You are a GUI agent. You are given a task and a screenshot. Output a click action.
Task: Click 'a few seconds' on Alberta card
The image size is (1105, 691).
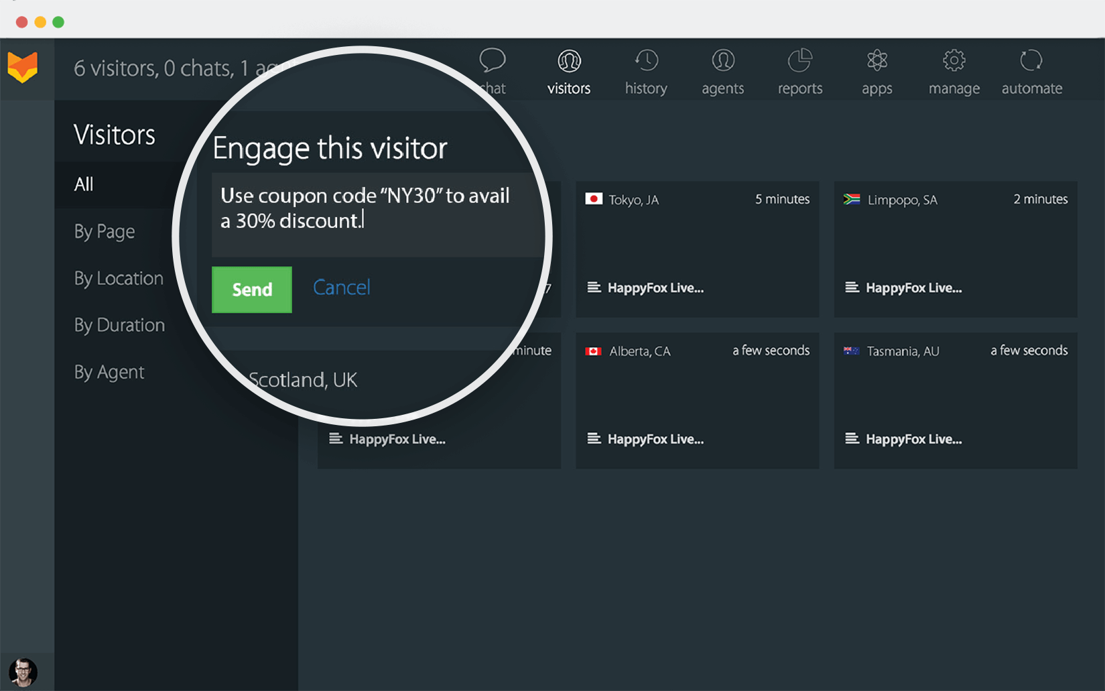(x=771, y=351)
